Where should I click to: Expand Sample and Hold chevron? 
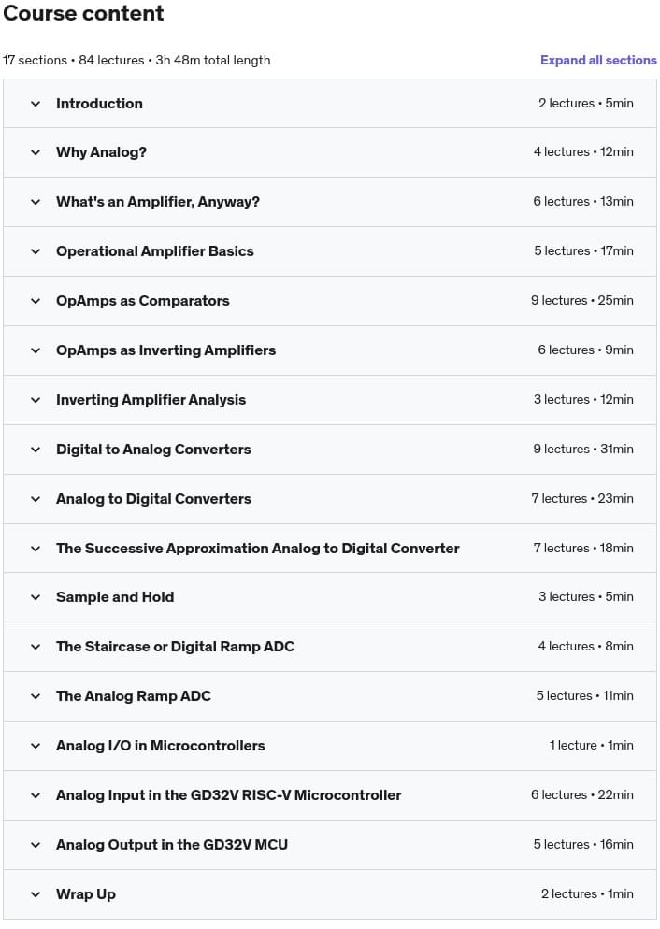36,597
